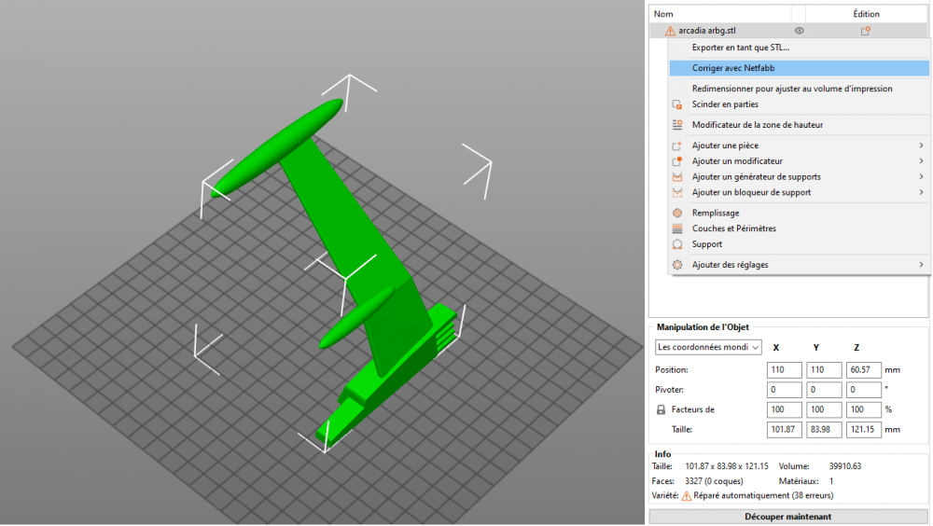Click Découper maintenant button

(x=787, y=517)
